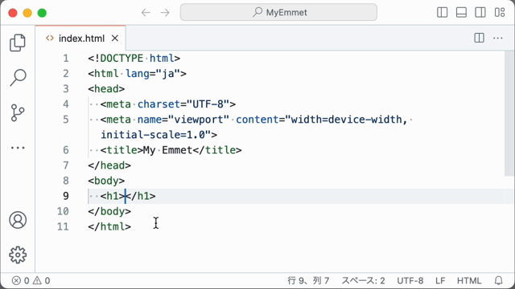
Task: Show additional views via ellipsis in activity bar
Action: [x=18, y=148]
